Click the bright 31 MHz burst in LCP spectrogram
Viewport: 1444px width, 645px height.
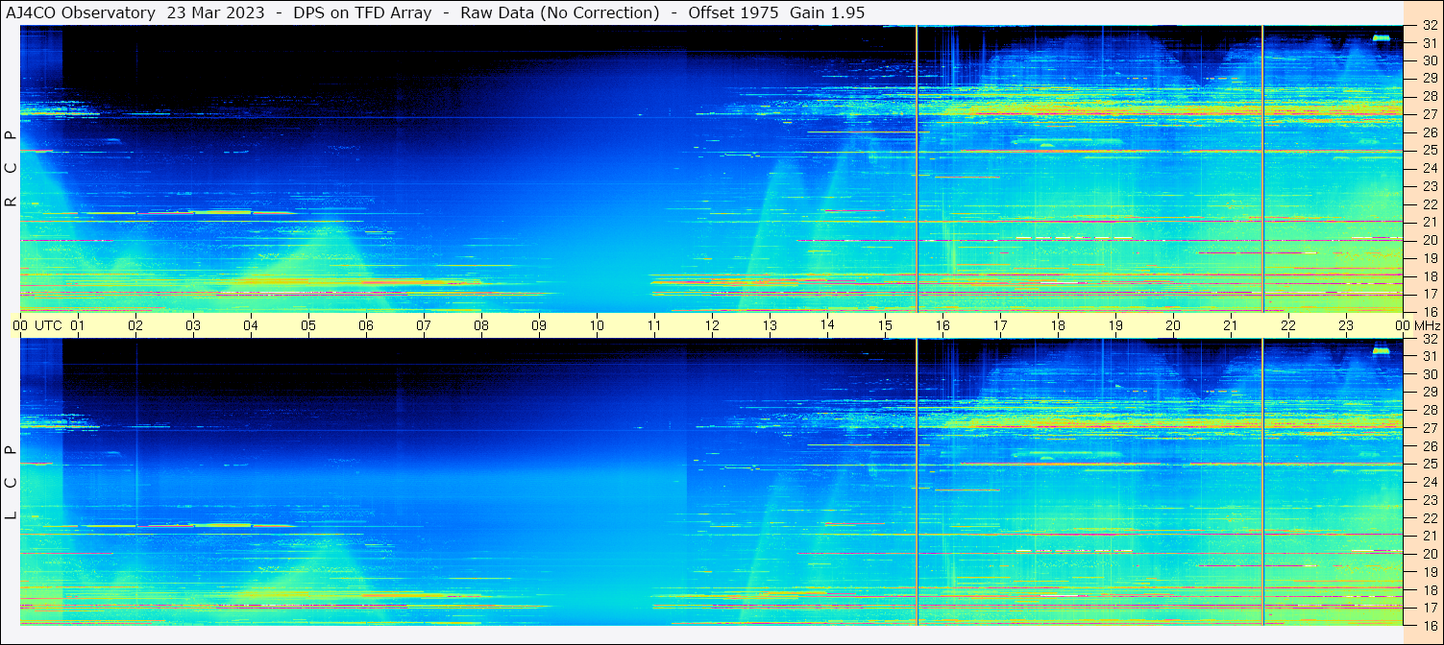tap(1382, 350)
